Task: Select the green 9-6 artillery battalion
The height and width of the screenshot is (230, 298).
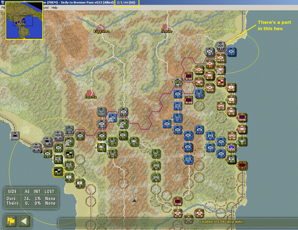Action: [112, 142]
